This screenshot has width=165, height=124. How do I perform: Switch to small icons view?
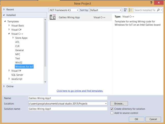click(125, 10)
